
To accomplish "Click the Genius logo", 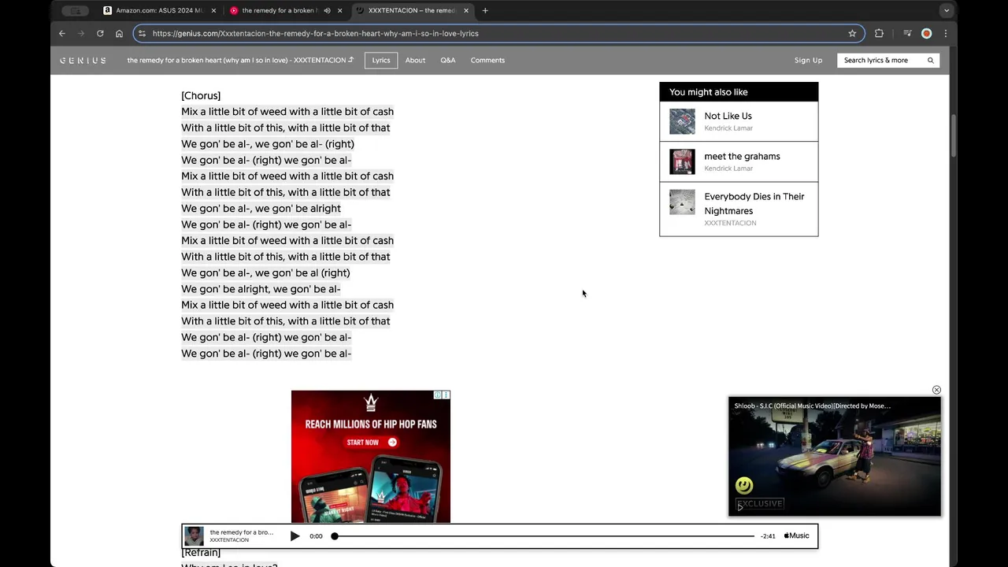I will click(x=83, y=60).
